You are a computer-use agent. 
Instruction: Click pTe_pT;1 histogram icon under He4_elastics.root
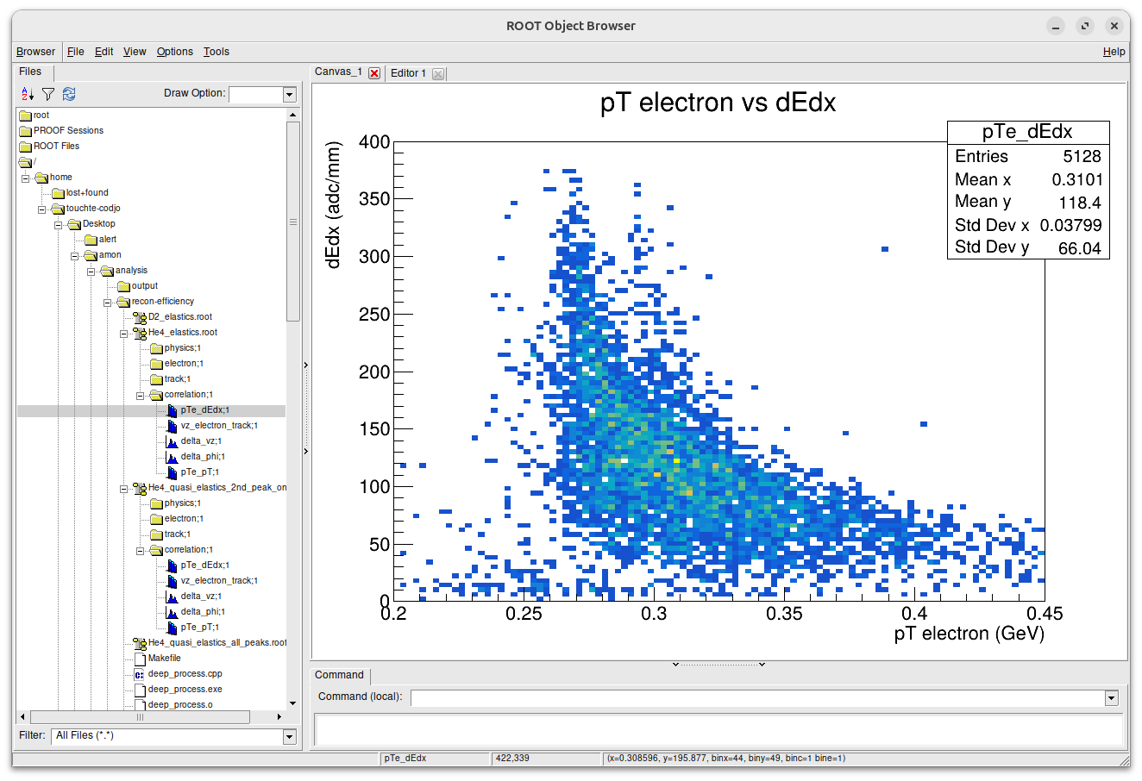(173, 472)
